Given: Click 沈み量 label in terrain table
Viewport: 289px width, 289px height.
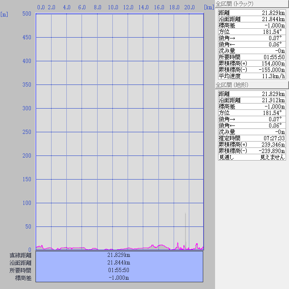Looking at the screenshot, I should click(227, 132).
